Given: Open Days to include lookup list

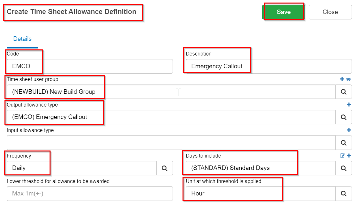Looking at the screenshot, I should tap(344, 168).
